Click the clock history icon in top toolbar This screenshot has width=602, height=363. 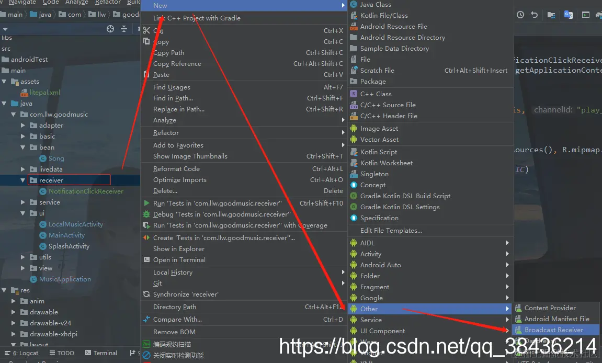(520, 15)
